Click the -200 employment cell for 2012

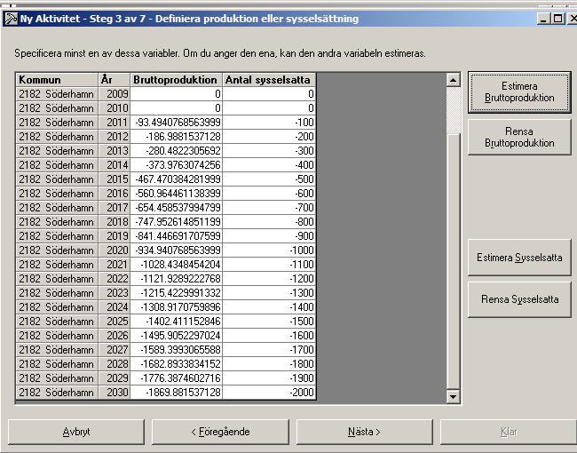269,137
